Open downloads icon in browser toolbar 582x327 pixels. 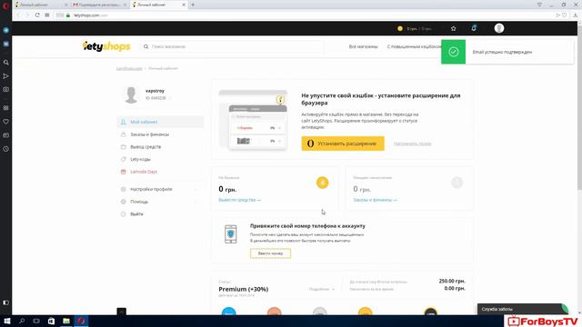point(575,15)
